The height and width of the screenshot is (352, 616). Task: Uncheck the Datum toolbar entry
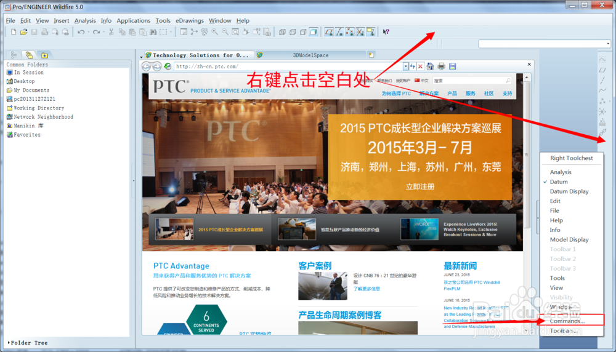559,182
